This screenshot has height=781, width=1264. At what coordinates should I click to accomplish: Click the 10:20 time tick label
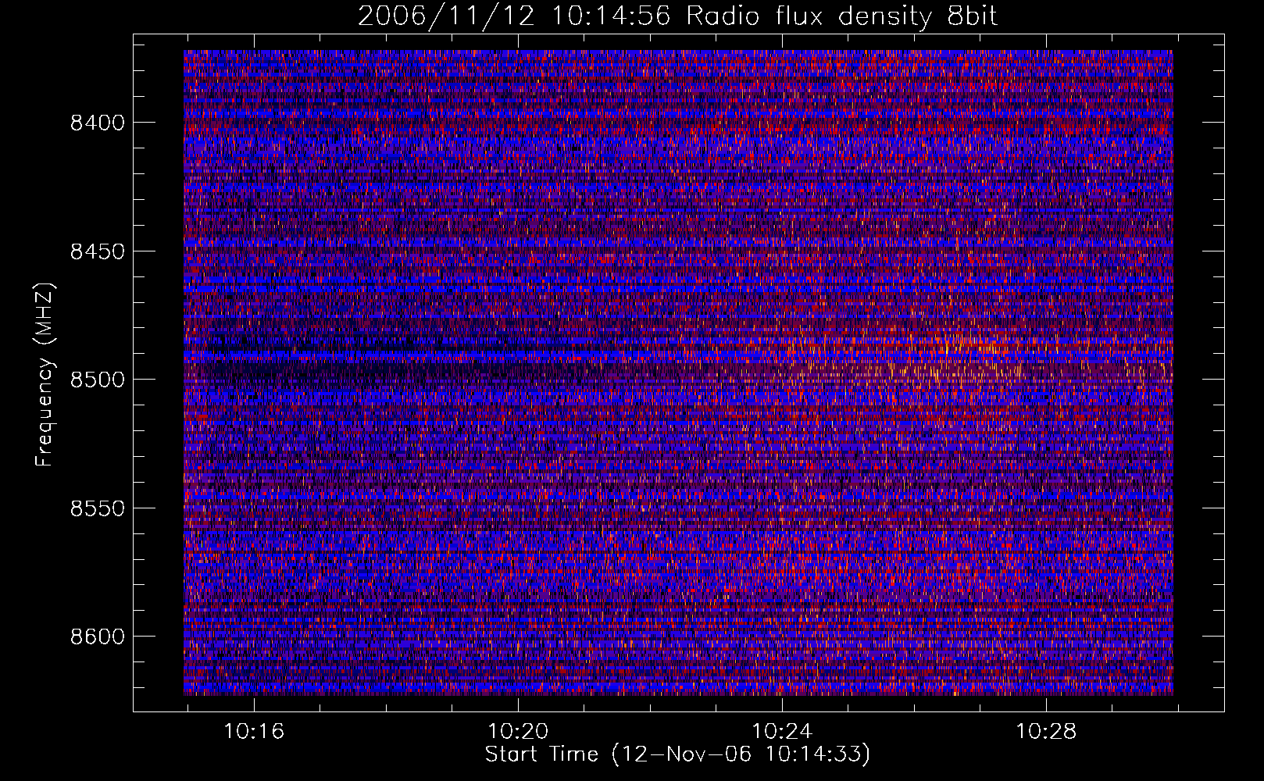coord(518,732)
